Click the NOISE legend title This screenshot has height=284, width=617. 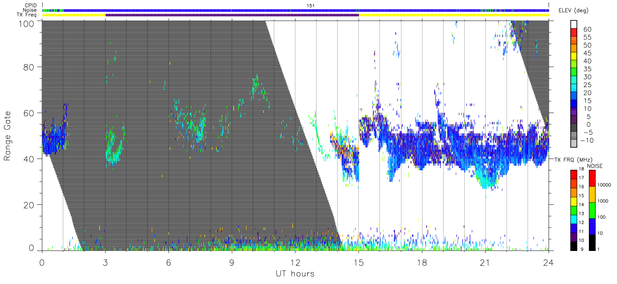click(595, 166)
